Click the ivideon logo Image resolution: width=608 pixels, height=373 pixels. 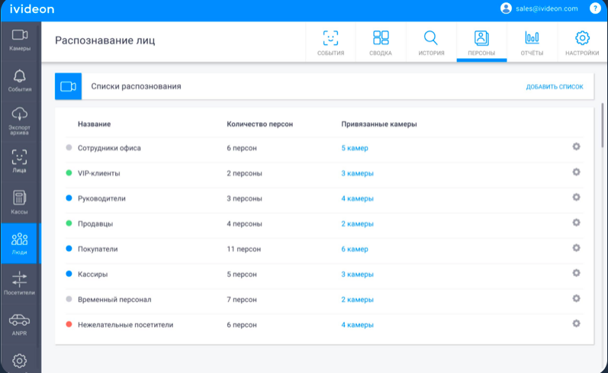[x=32, y=9]
